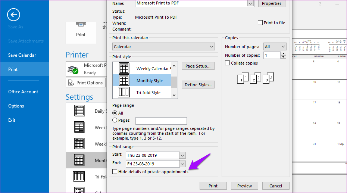Toggle Print to file checkbox

tap(260, 22)
